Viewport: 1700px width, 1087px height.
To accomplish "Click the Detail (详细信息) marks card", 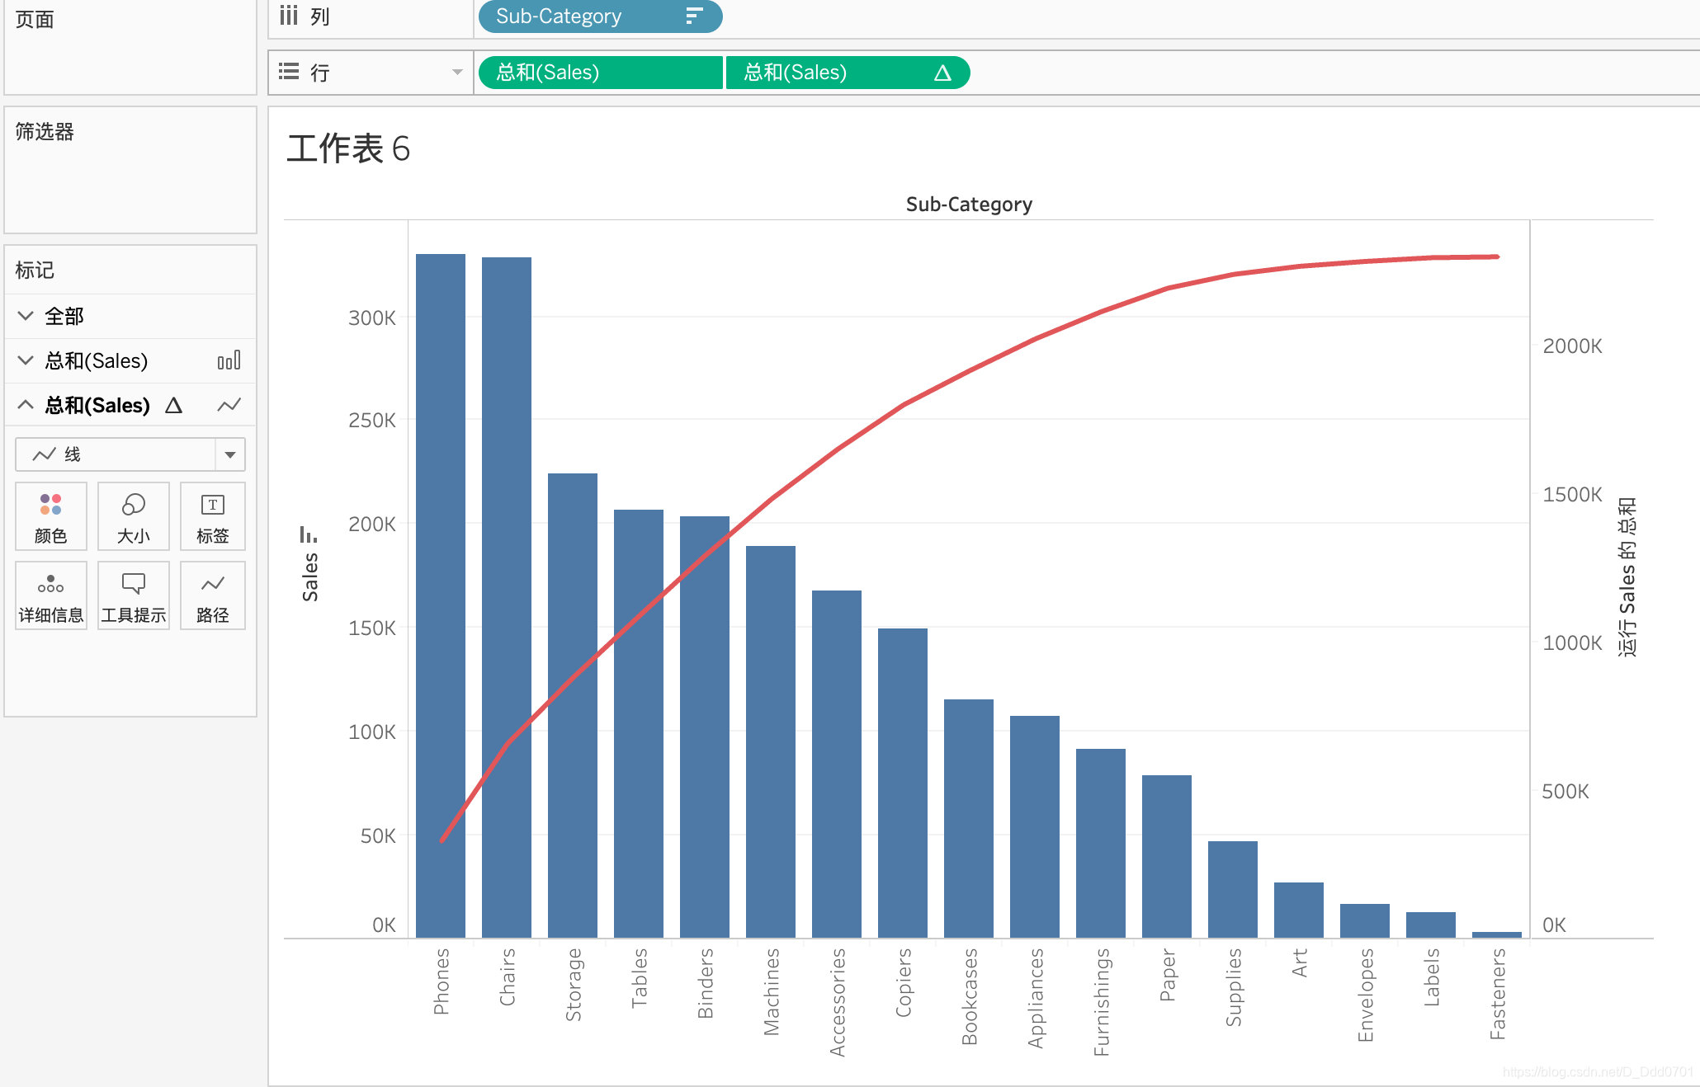I will pyautogui.click(x=50, y=595).
